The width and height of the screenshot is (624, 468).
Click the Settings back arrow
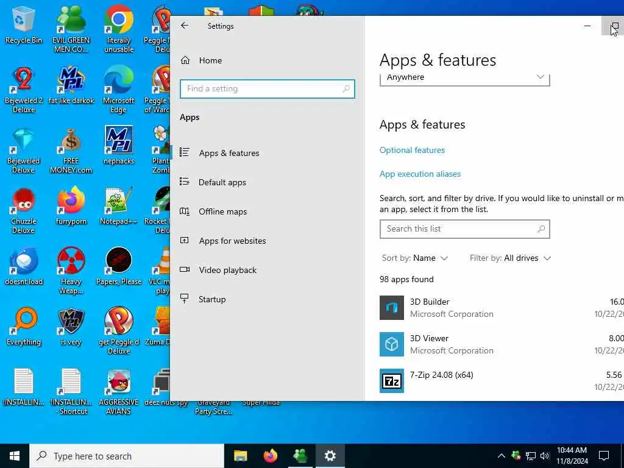(x=184, y=26)
